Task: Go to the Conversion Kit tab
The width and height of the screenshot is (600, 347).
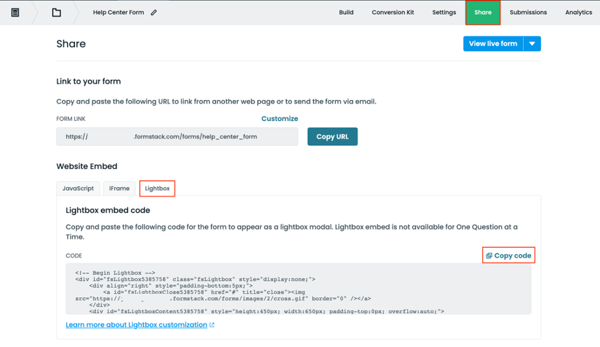Action: (393, 12)
